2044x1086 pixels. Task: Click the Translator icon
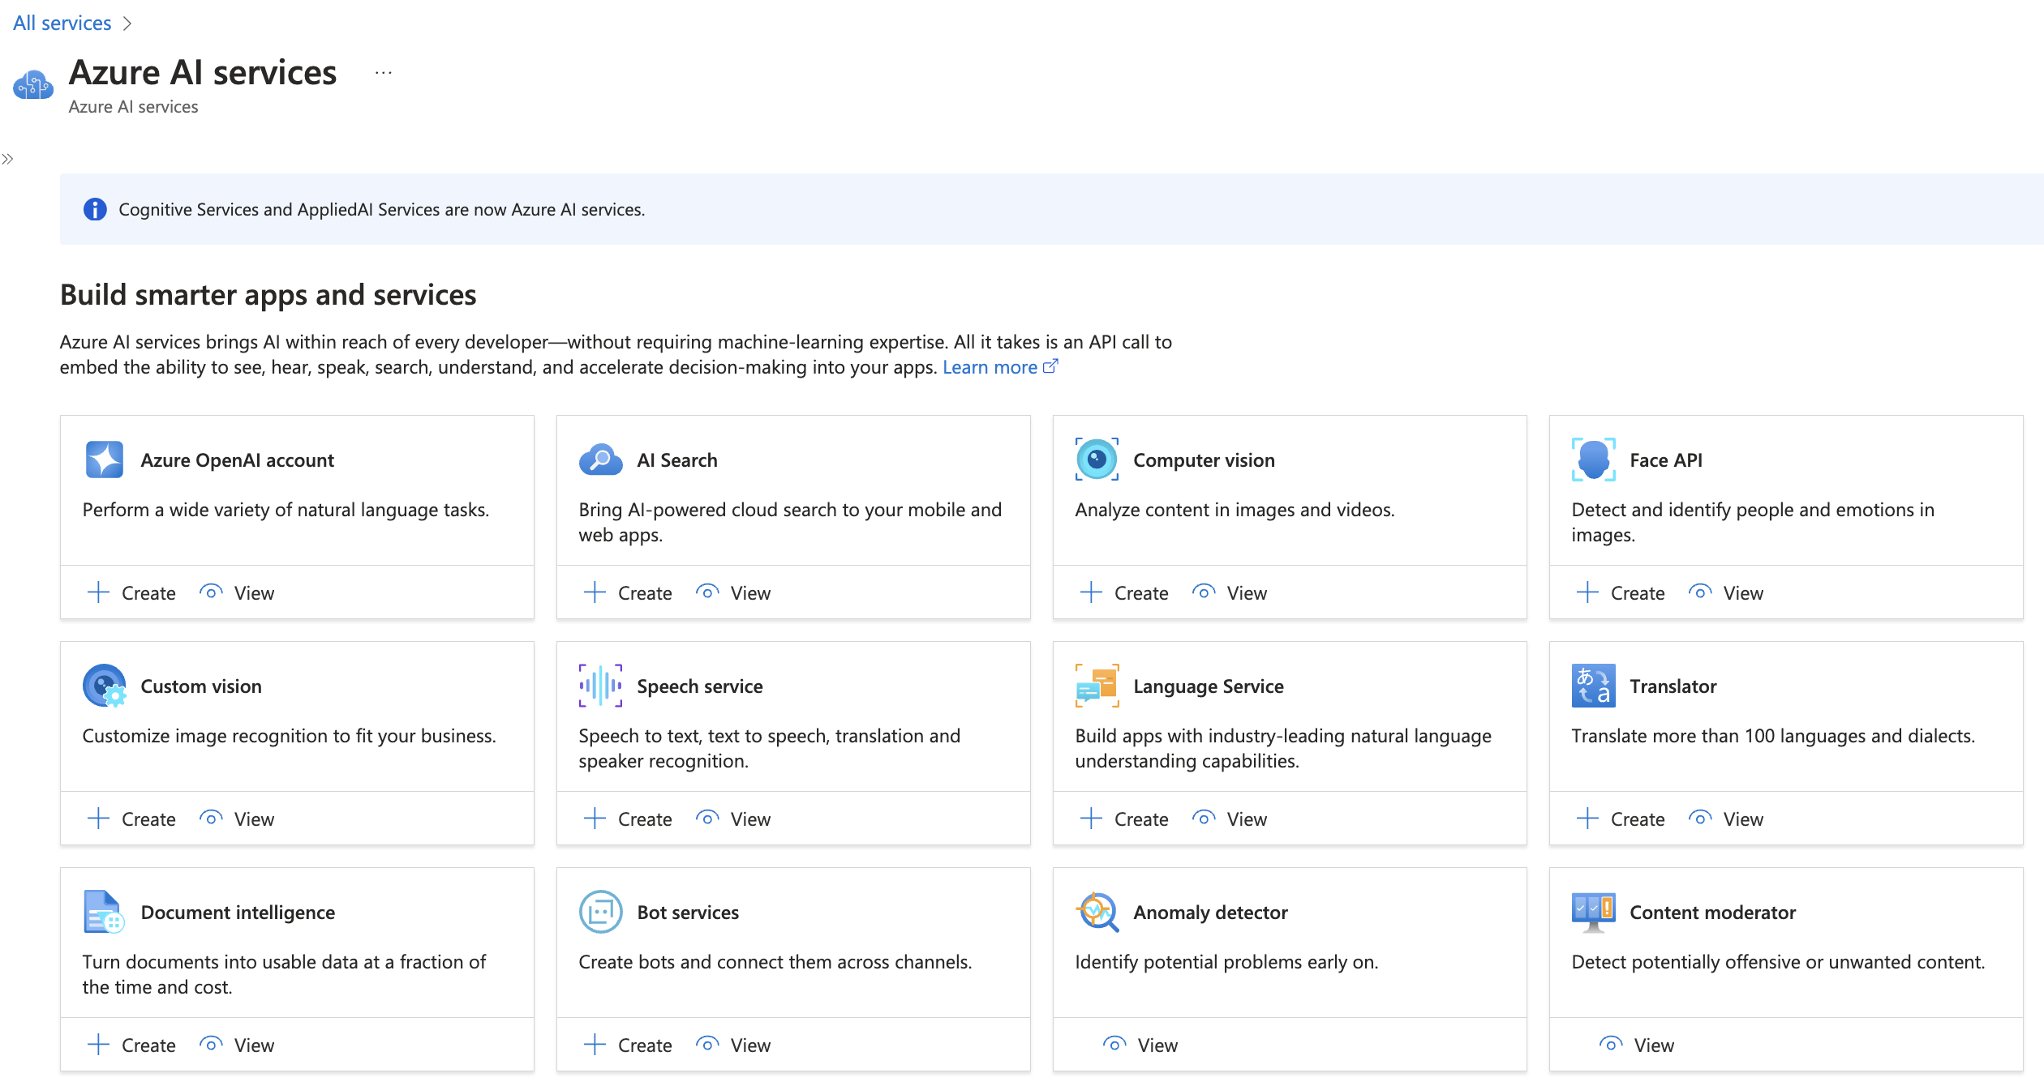coord(1594,686)
